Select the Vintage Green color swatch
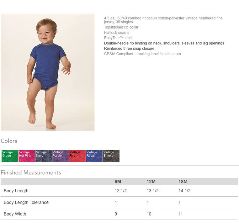 (x=10, y=156)
